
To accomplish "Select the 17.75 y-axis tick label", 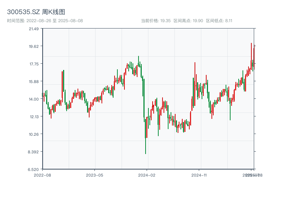I will (x=34, y=64).
